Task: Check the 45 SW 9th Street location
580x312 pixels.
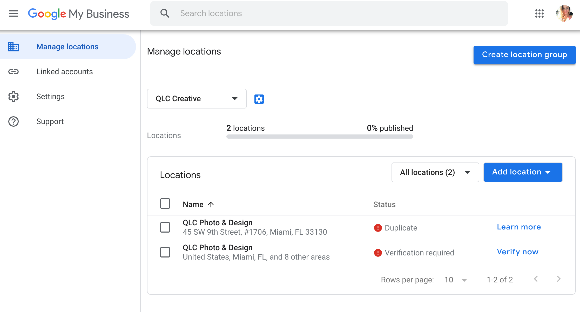Action: [x=165, y=227]
